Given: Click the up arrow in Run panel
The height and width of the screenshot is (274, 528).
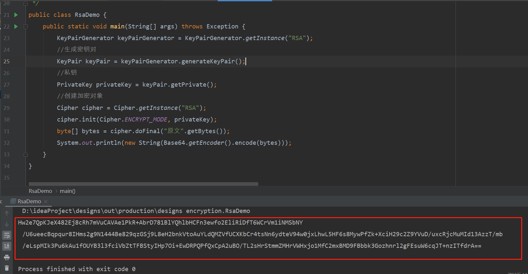Looking at the screenshot, I should pyautogui.click(x=7, y=213).
